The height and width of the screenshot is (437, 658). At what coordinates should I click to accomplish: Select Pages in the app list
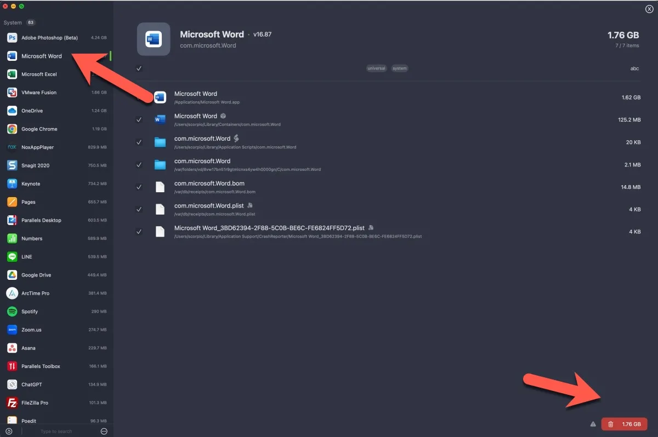click(x=56, y=202)
